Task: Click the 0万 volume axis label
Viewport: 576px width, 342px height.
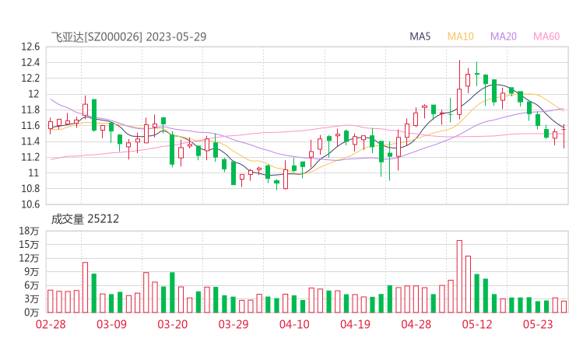Action: tap(32, 312)
